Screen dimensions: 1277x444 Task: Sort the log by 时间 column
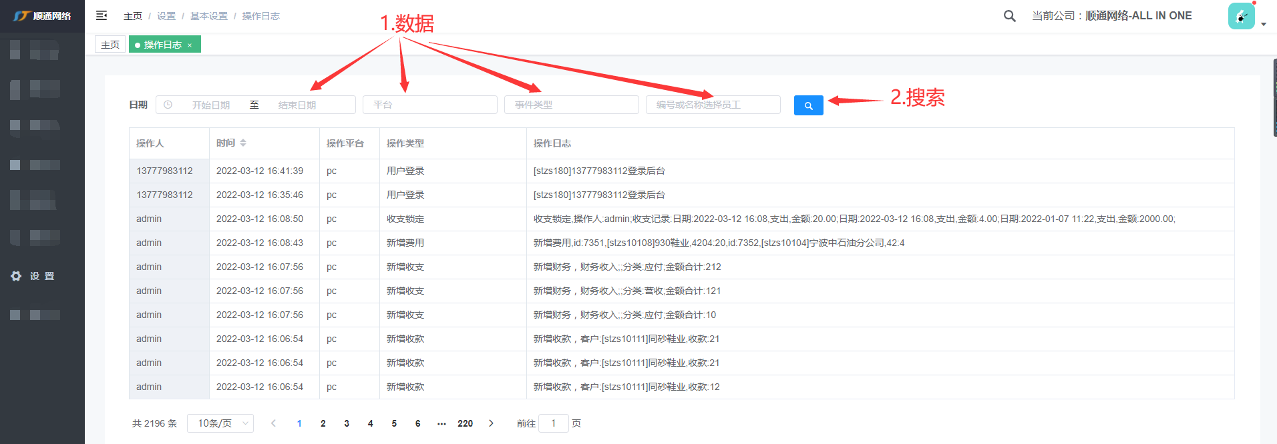pos(243,143)
